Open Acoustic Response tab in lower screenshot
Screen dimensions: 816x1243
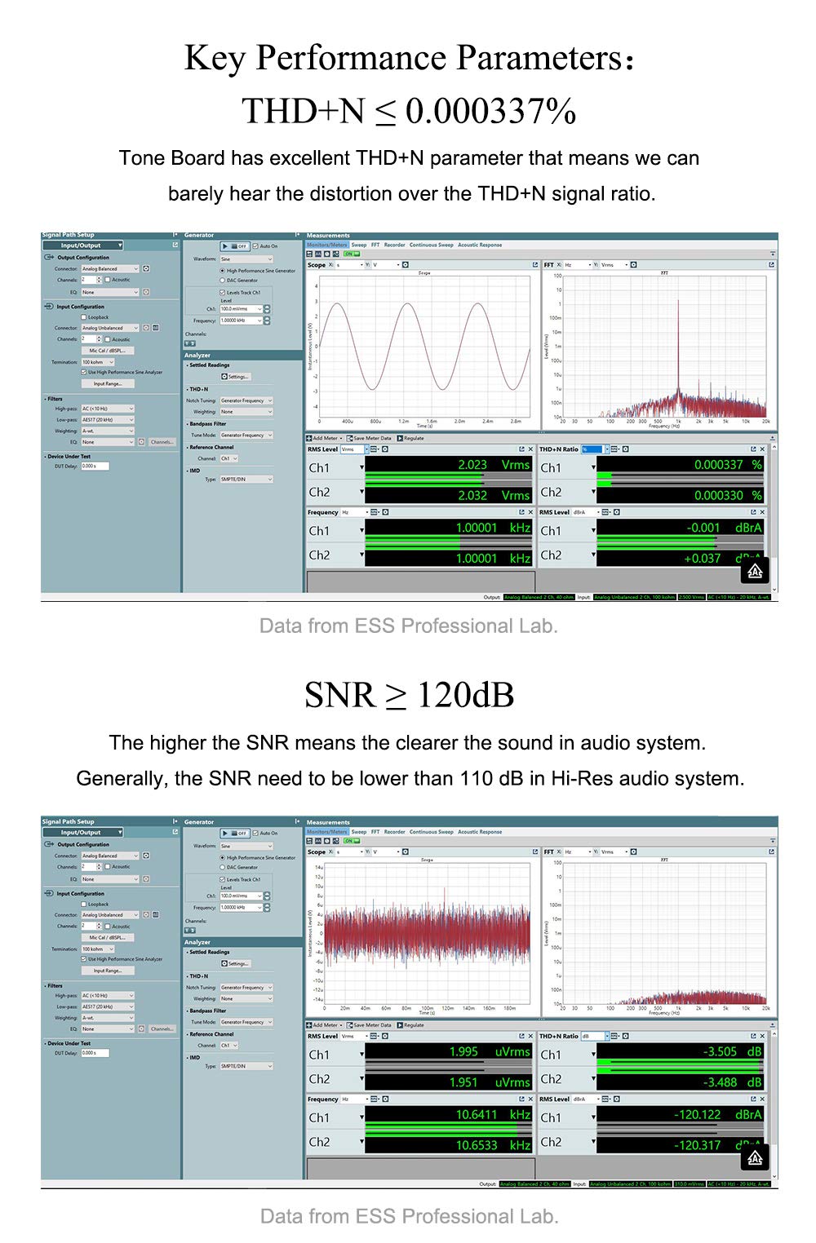tap(480, 832)
